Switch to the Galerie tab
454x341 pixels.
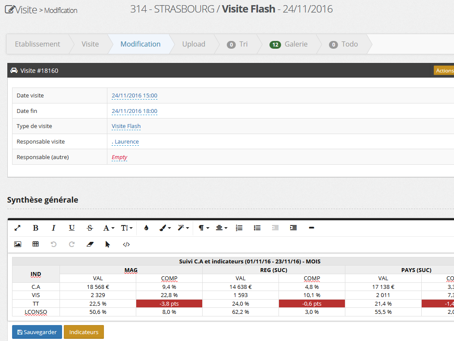289,44
